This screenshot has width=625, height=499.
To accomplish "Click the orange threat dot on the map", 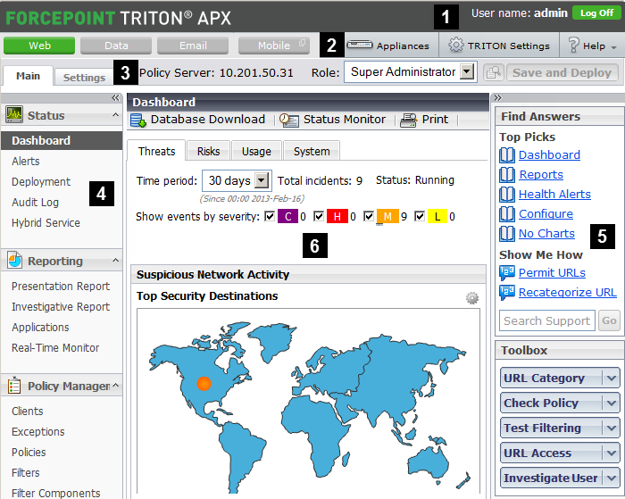I will point(204,384).
